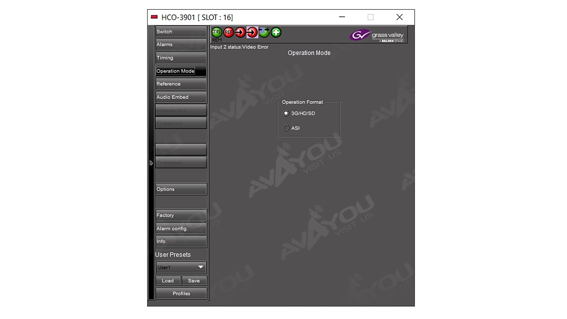Collapse the side panel with the arrow

151,163
